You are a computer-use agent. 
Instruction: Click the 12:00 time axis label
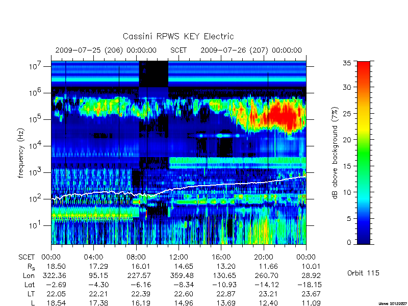coord(178,258)
